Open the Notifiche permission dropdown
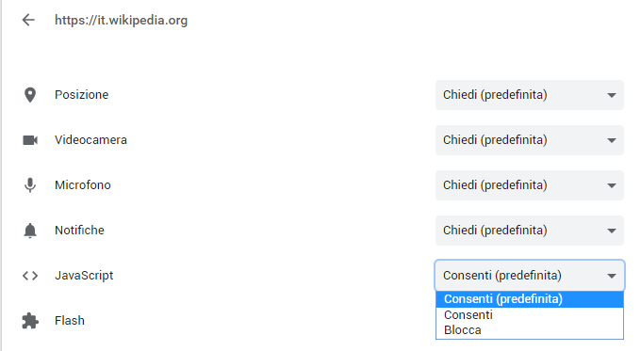 point(530,231)
